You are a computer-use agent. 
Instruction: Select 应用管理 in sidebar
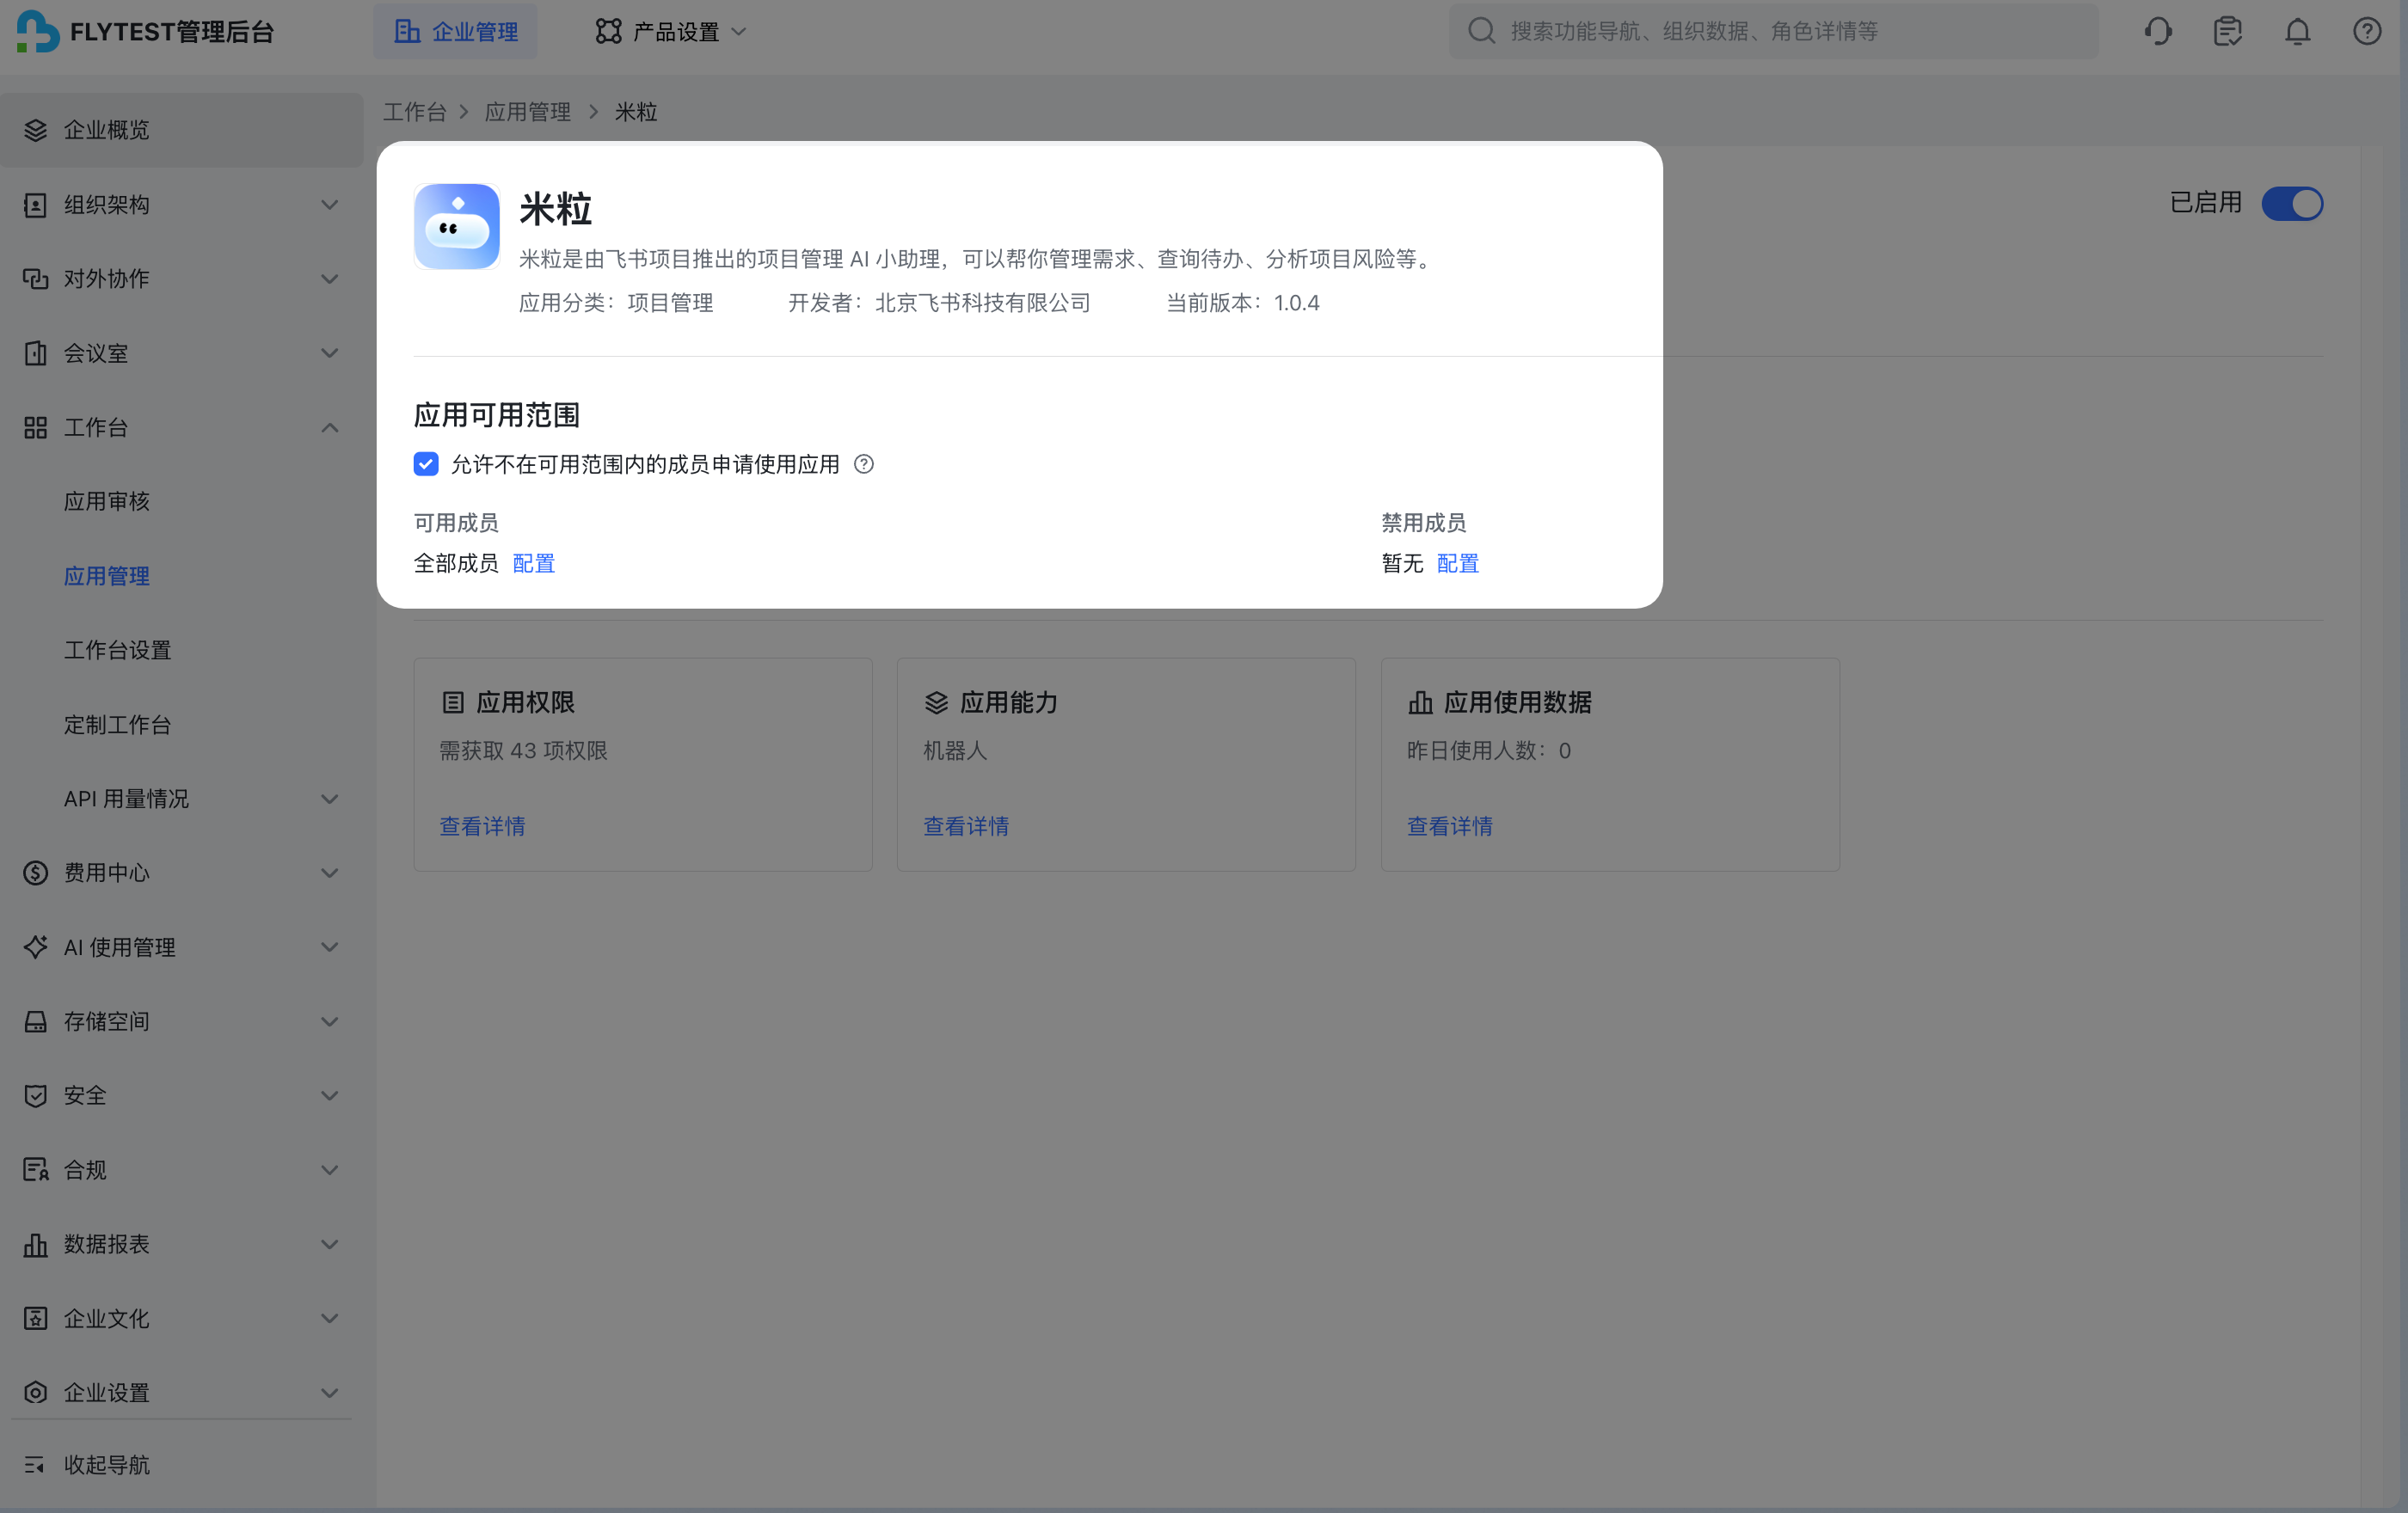[x=107, y=576]
